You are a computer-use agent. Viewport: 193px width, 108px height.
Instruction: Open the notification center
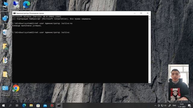(x=189, y=105)
